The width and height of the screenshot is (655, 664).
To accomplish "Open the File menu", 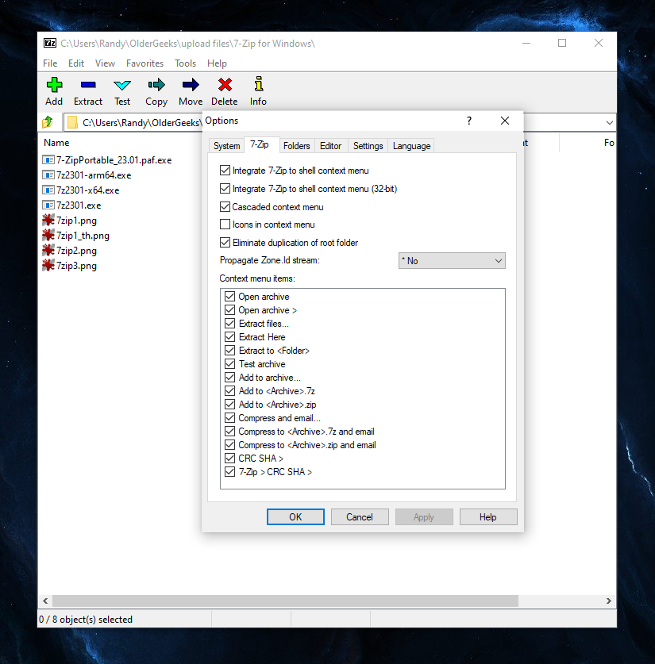I will click(50, 63).
